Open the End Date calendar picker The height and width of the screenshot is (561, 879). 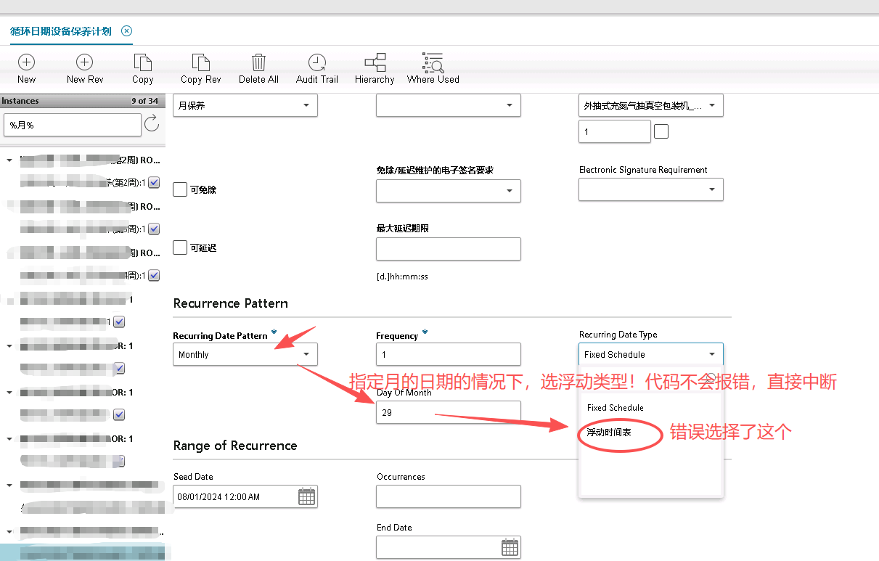pyautogui.click(x=511, y=547)
